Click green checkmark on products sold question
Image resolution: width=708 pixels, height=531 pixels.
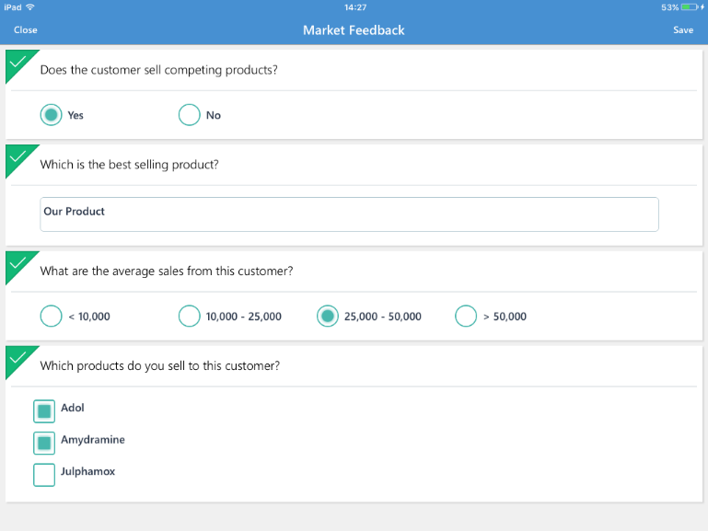pos(17,358)
